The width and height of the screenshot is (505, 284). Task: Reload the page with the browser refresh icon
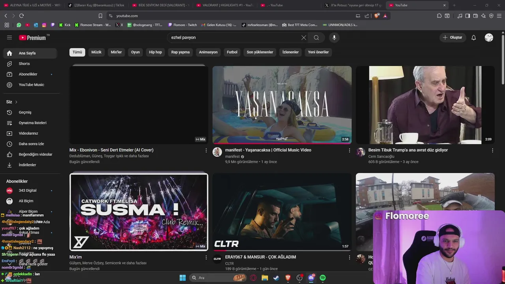click(x=21, y=16)
